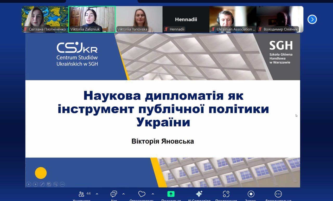Select Viktoriia Zalizniuk video tile
This screenshot has width=333, height=201.
(x=92, y=19)
